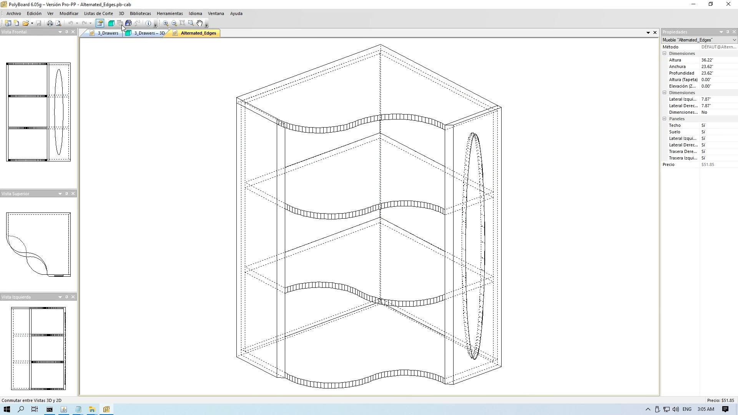Open the information icon in toolbar
The width and height of the screenshot is (738, 415).
click(148, 23)
